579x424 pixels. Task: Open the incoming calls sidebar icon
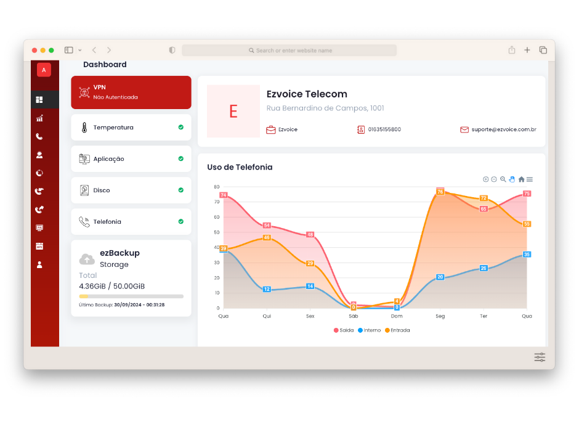click(x=39, y=191)
